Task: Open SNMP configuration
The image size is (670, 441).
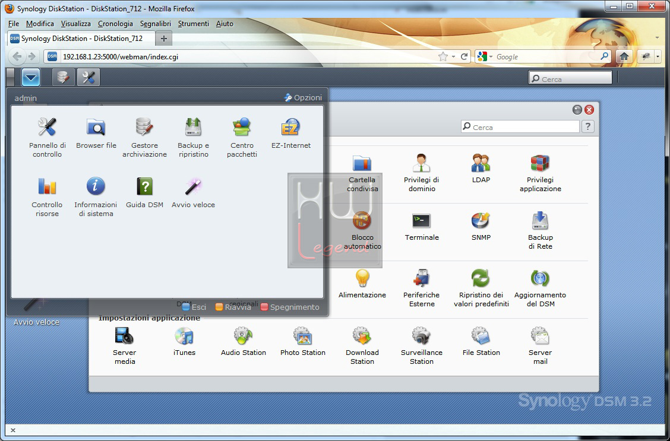Action: [481, 226]
